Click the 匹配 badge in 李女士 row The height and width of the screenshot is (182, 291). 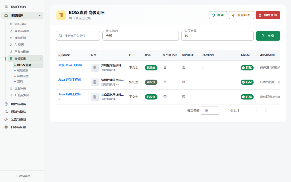click(247, 68)
